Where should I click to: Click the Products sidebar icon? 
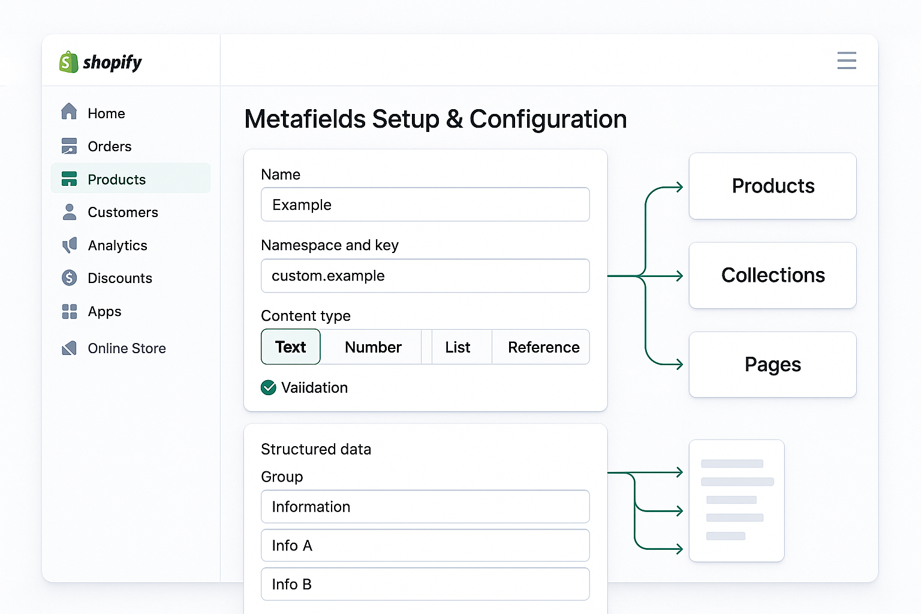(69, 179)
